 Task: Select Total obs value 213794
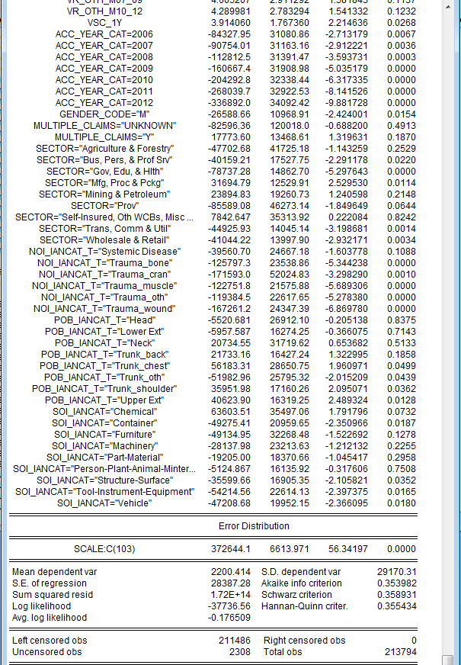tap(400, 652)
